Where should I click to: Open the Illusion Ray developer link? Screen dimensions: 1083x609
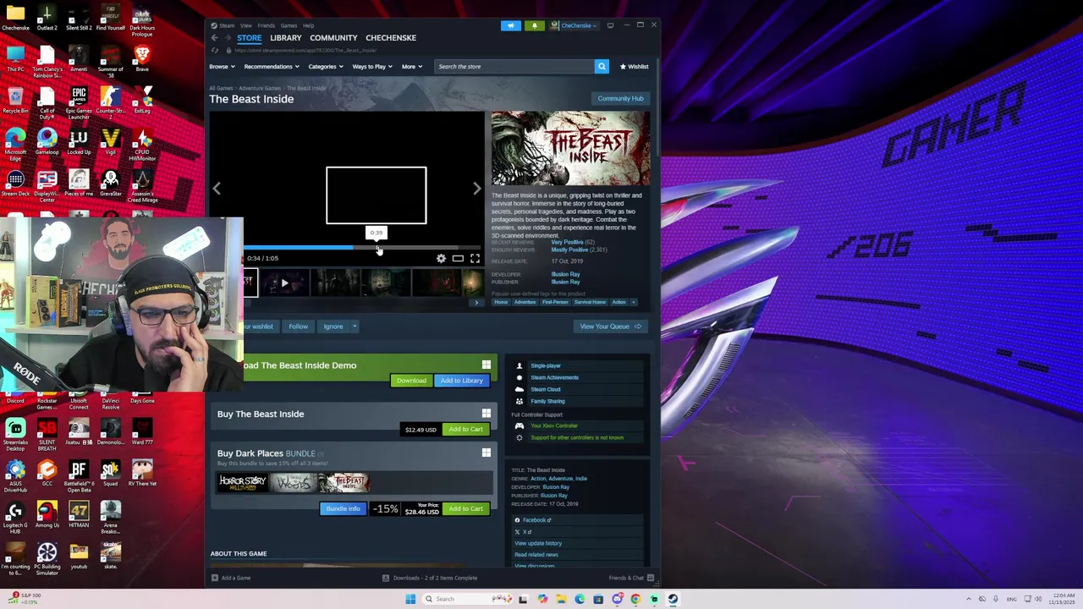[565, 274]
